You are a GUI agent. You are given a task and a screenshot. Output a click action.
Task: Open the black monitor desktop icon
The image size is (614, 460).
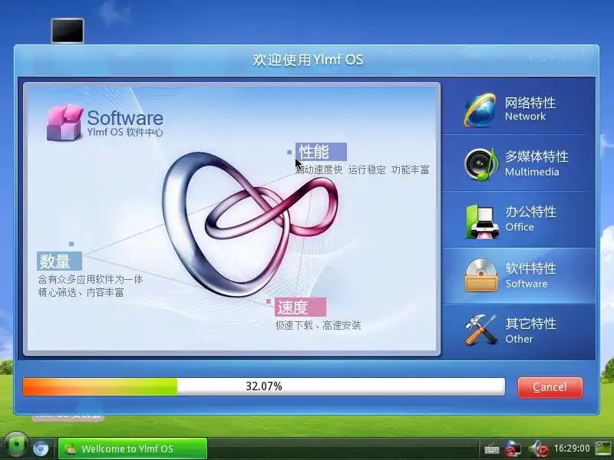(x=68, y=31)
